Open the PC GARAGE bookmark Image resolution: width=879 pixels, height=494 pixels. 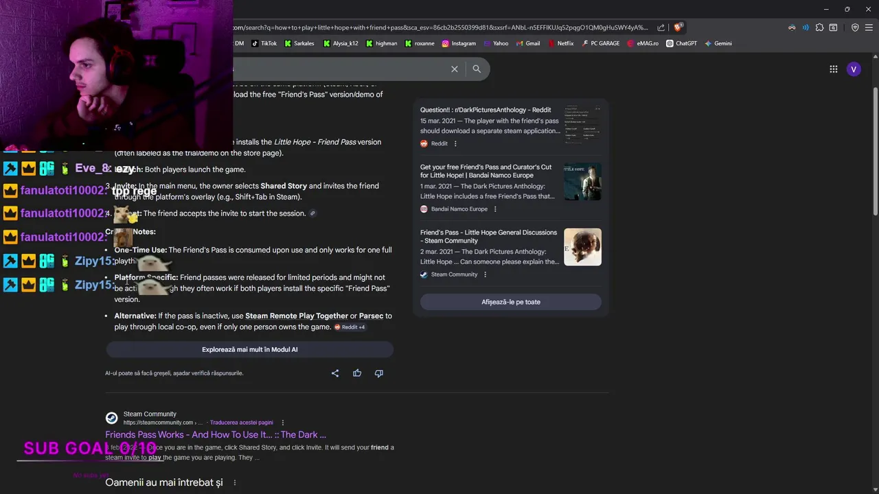tap(600, 43)
